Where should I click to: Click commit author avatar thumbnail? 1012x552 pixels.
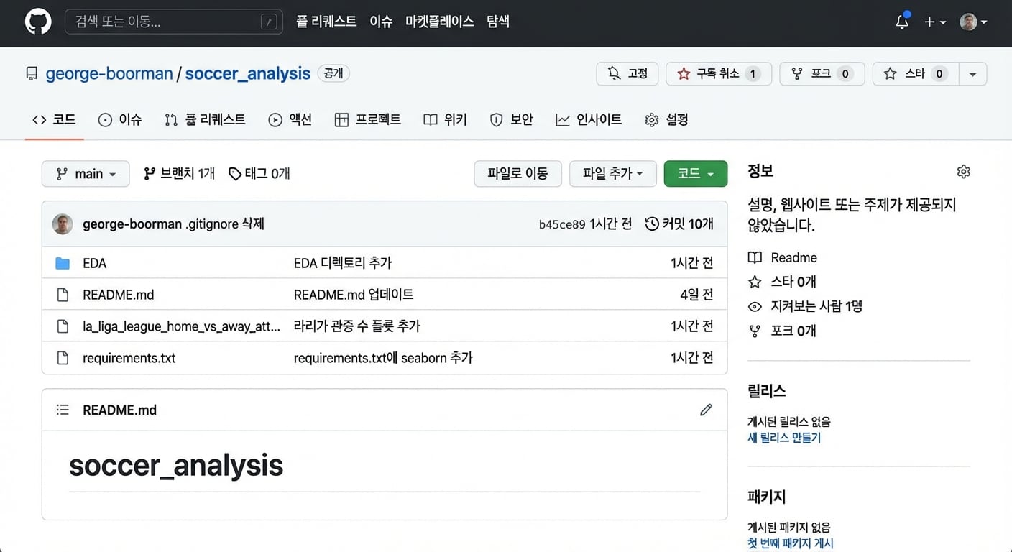[x=63, y=224]
